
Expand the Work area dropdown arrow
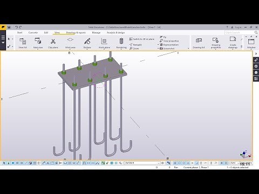pyautogui.click(x=70, y=49)
